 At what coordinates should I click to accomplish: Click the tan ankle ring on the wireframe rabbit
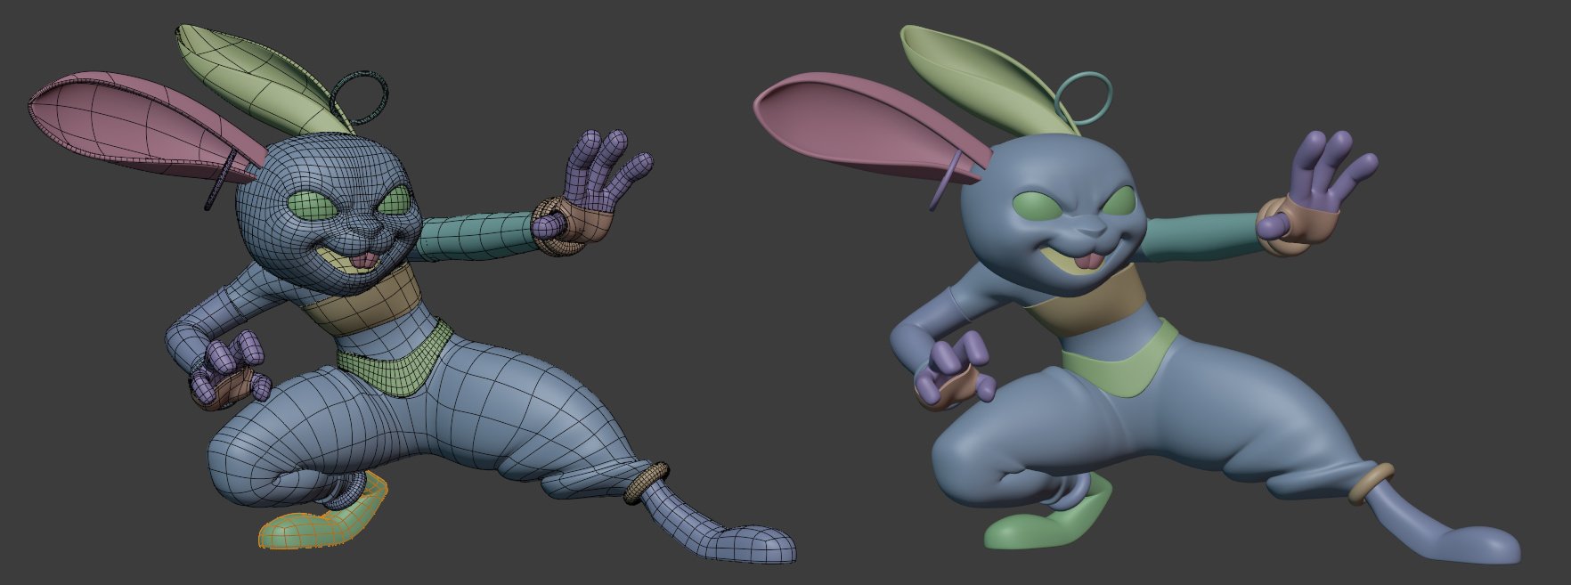[646, 484]
